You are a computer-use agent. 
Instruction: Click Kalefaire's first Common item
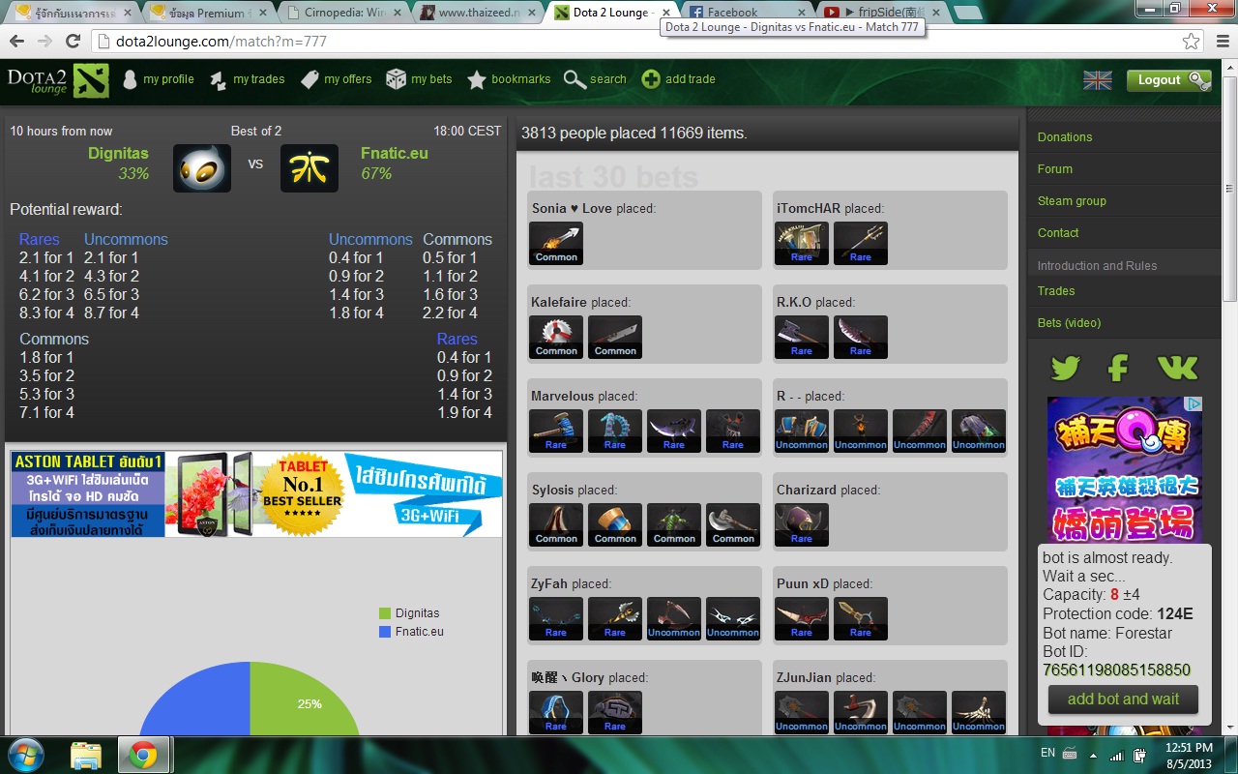pos(556,337)
